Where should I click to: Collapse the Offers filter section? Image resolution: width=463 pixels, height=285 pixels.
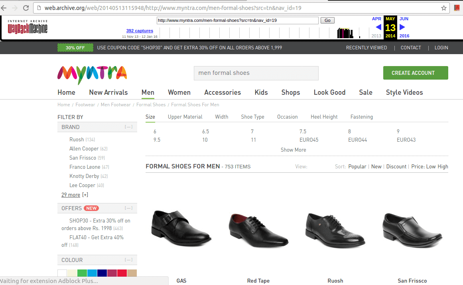point(128,208)
